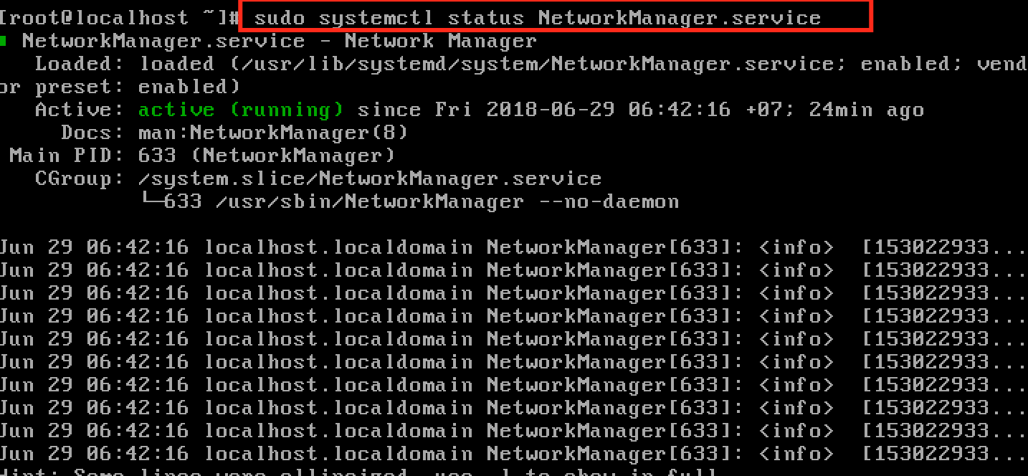
Task: Click the 'NetworkManager.service - Network Manager' title line
Action: (280, 42)
